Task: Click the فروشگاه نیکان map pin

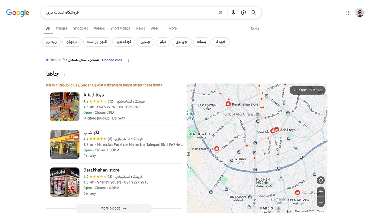Action: 297,193
